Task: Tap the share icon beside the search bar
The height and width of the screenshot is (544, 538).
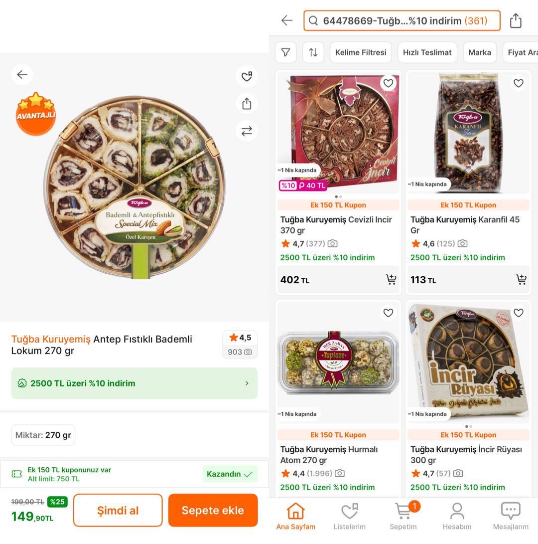Action: pyautogui.click(x=516, y=21)
